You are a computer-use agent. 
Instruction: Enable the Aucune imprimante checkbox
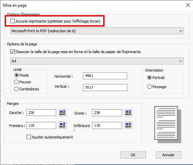12,21
